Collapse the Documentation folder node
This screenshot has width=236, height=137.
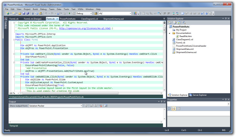click(x=169, y=33)
